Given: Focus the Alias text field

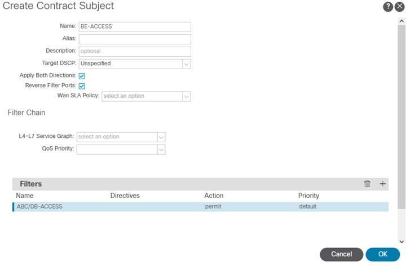Looking at the screenshot, I should pyautogui.click(x=135, y=39).
